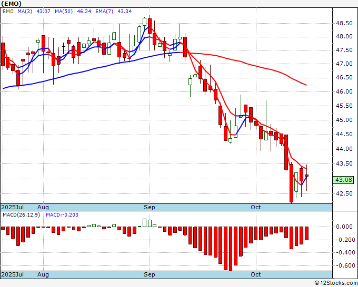Click the MA(3) legend label
The width and height of the screenshot is (358, 287).
pos(25,12)
